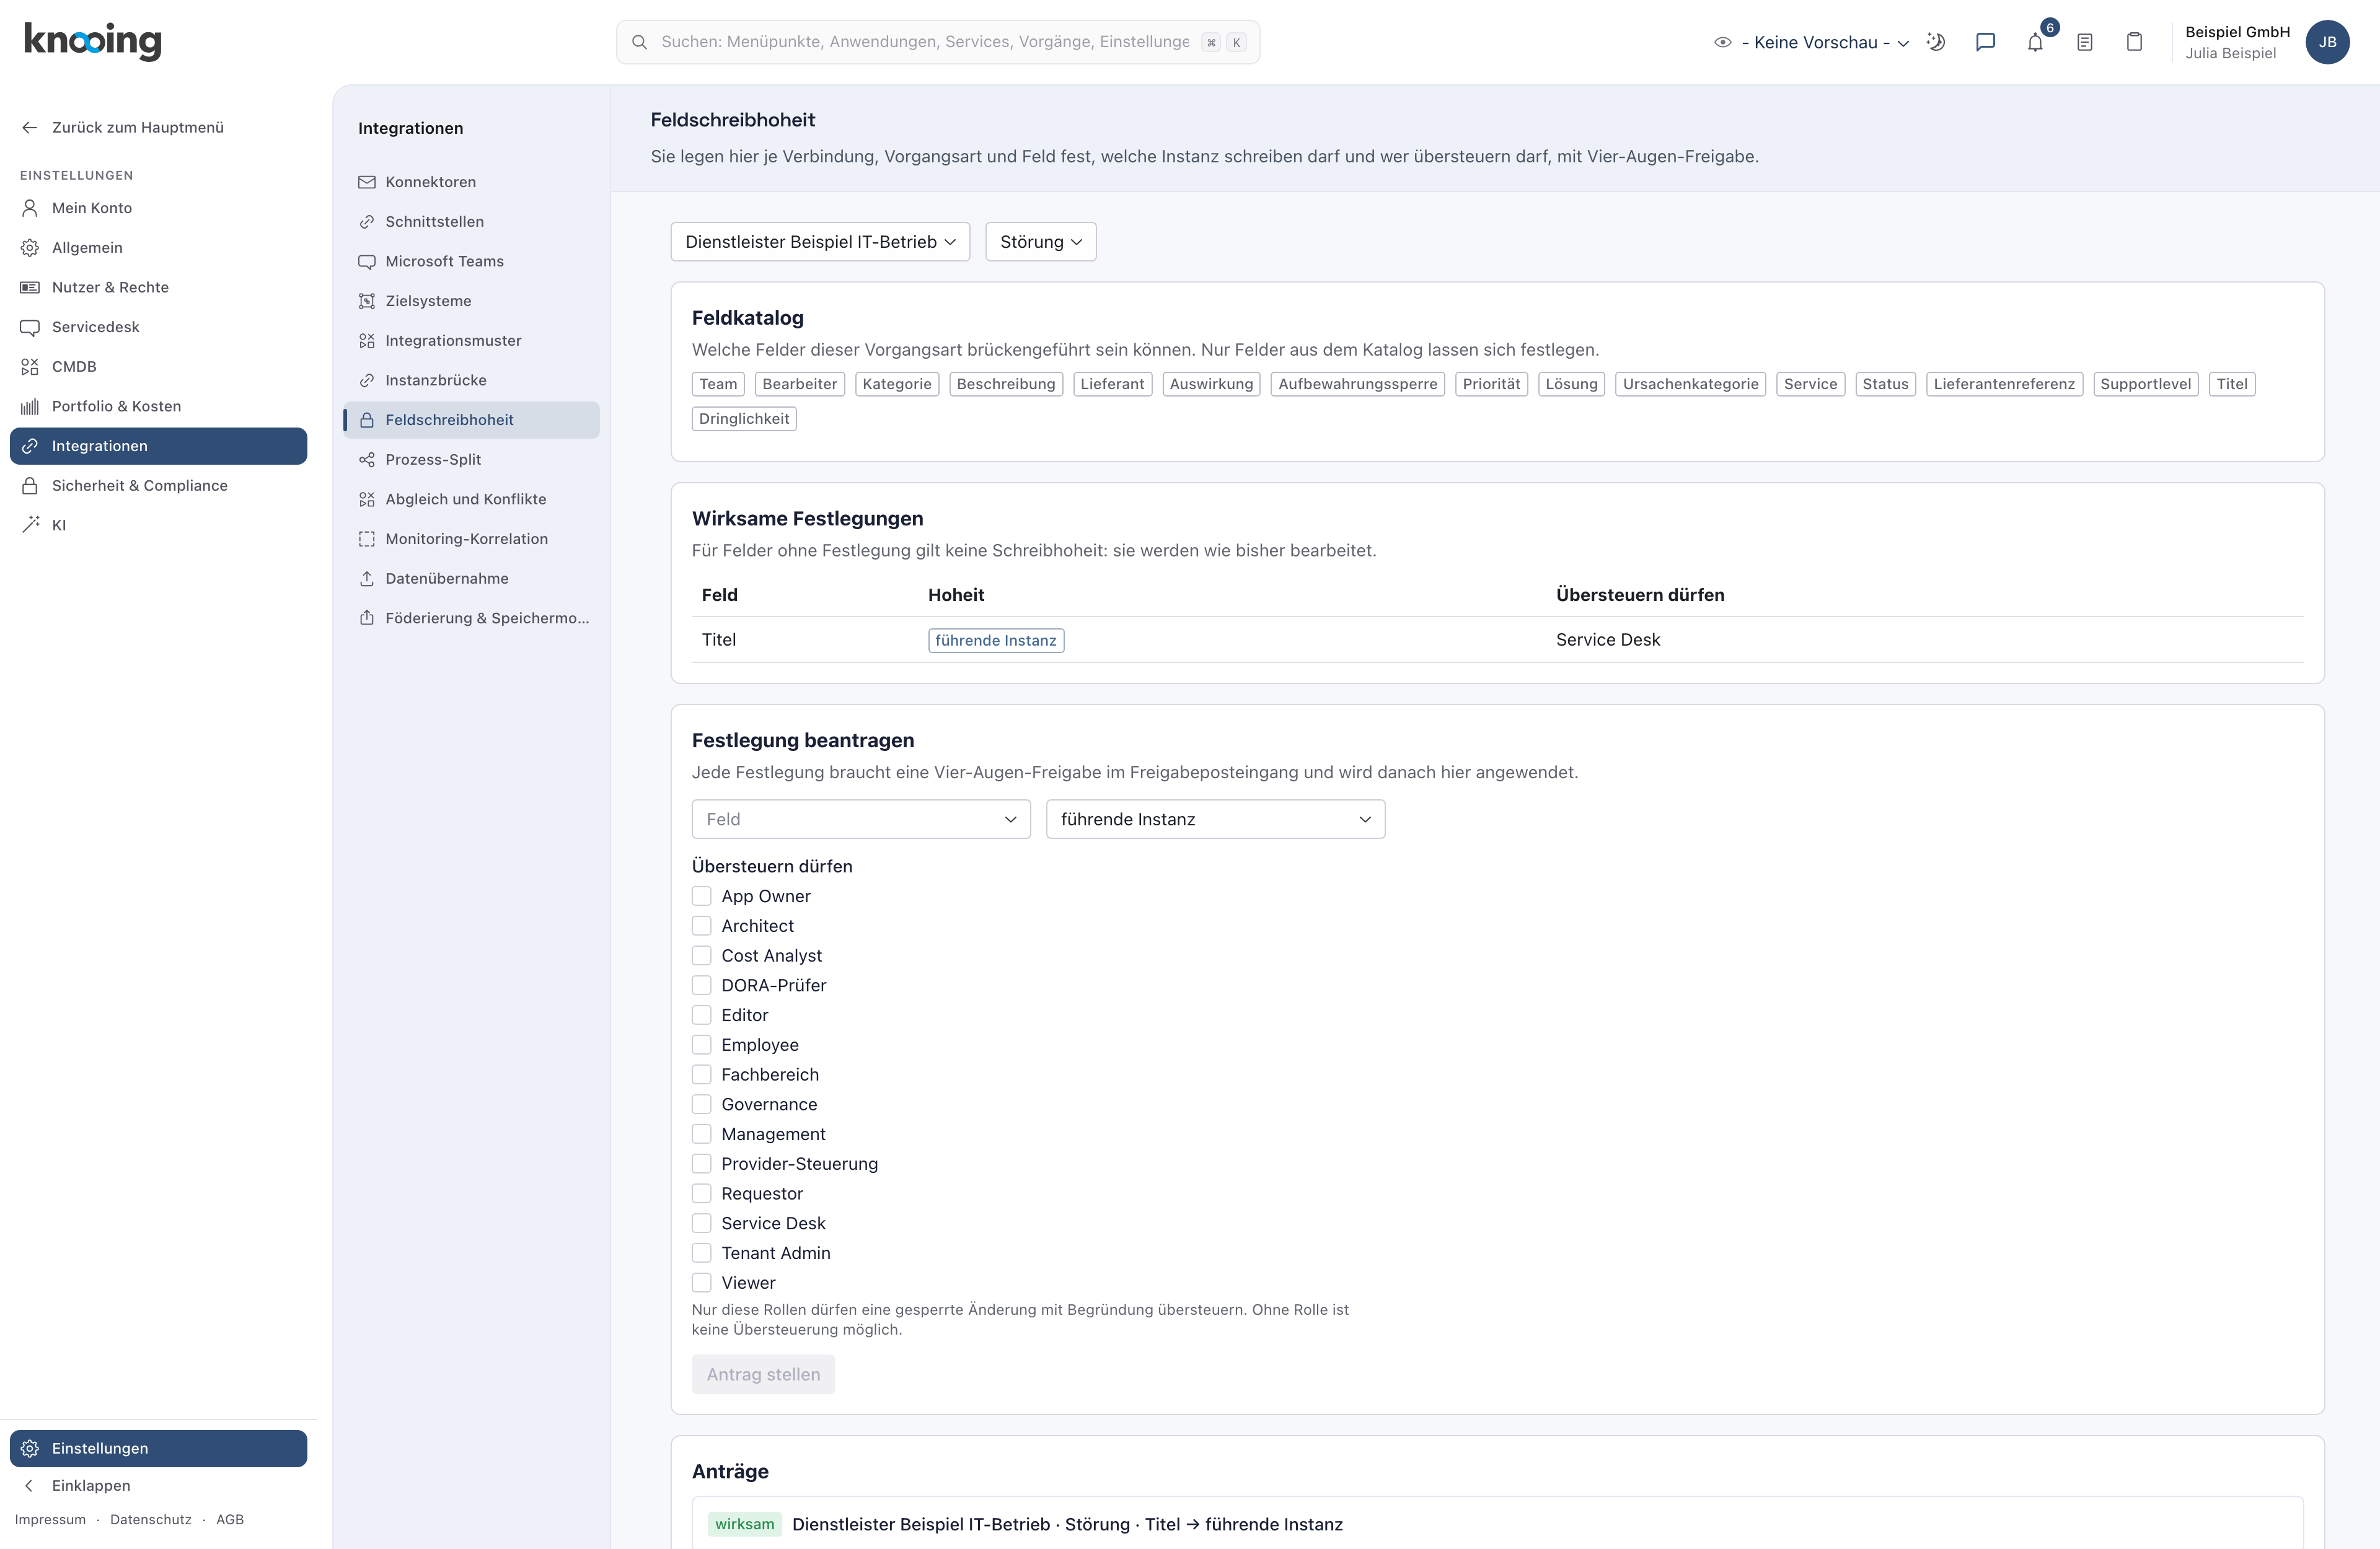Tick the DORA-Prüfer checkbox
2380x1549 pixels.
[x=702, y=985]
